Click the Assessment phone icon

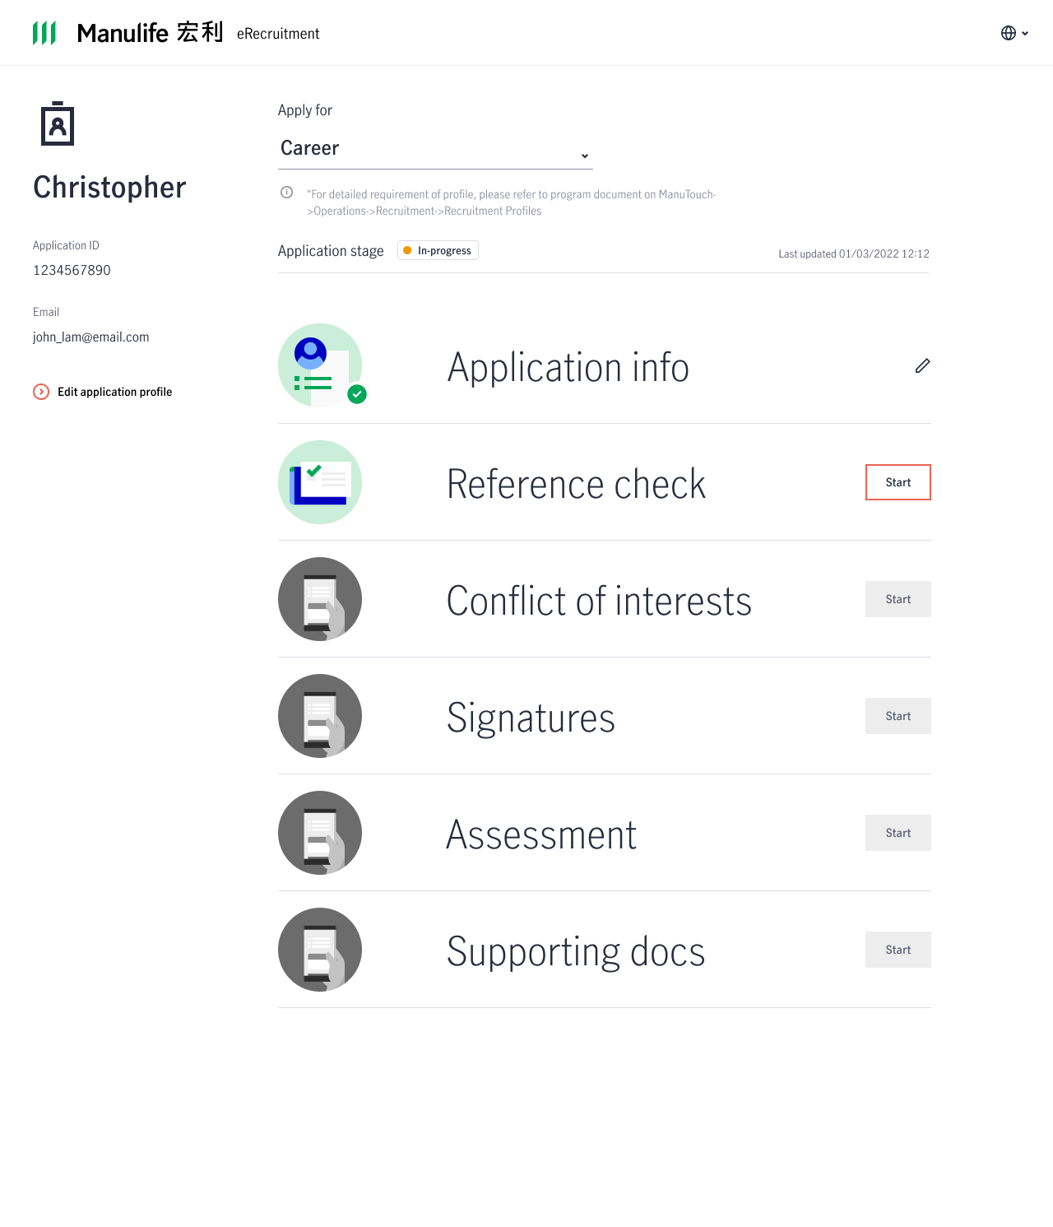[320, 833]
